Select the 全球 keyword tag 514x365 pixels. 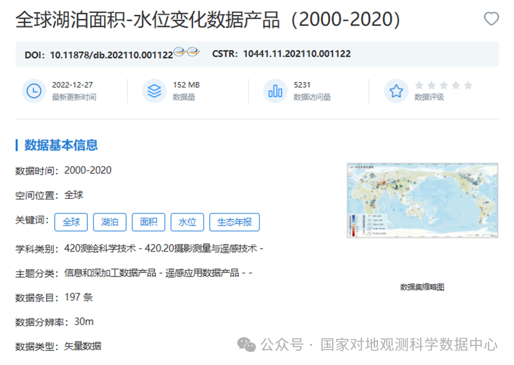pos(71,222)
